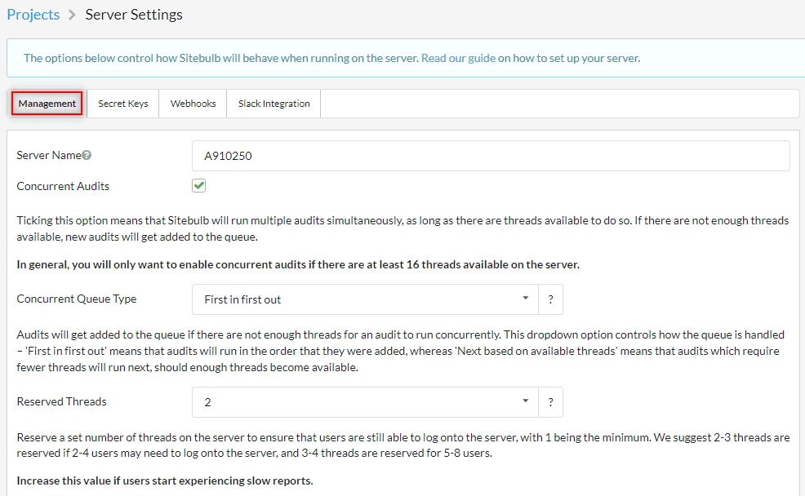
Task: Click the Reserved Threads question-mark help button
Action: click(x=550, y=402)
